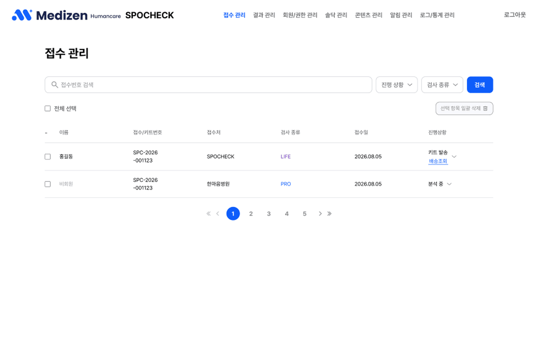
Task: Open the 결과 관리 menu
Action: [264, 15]
